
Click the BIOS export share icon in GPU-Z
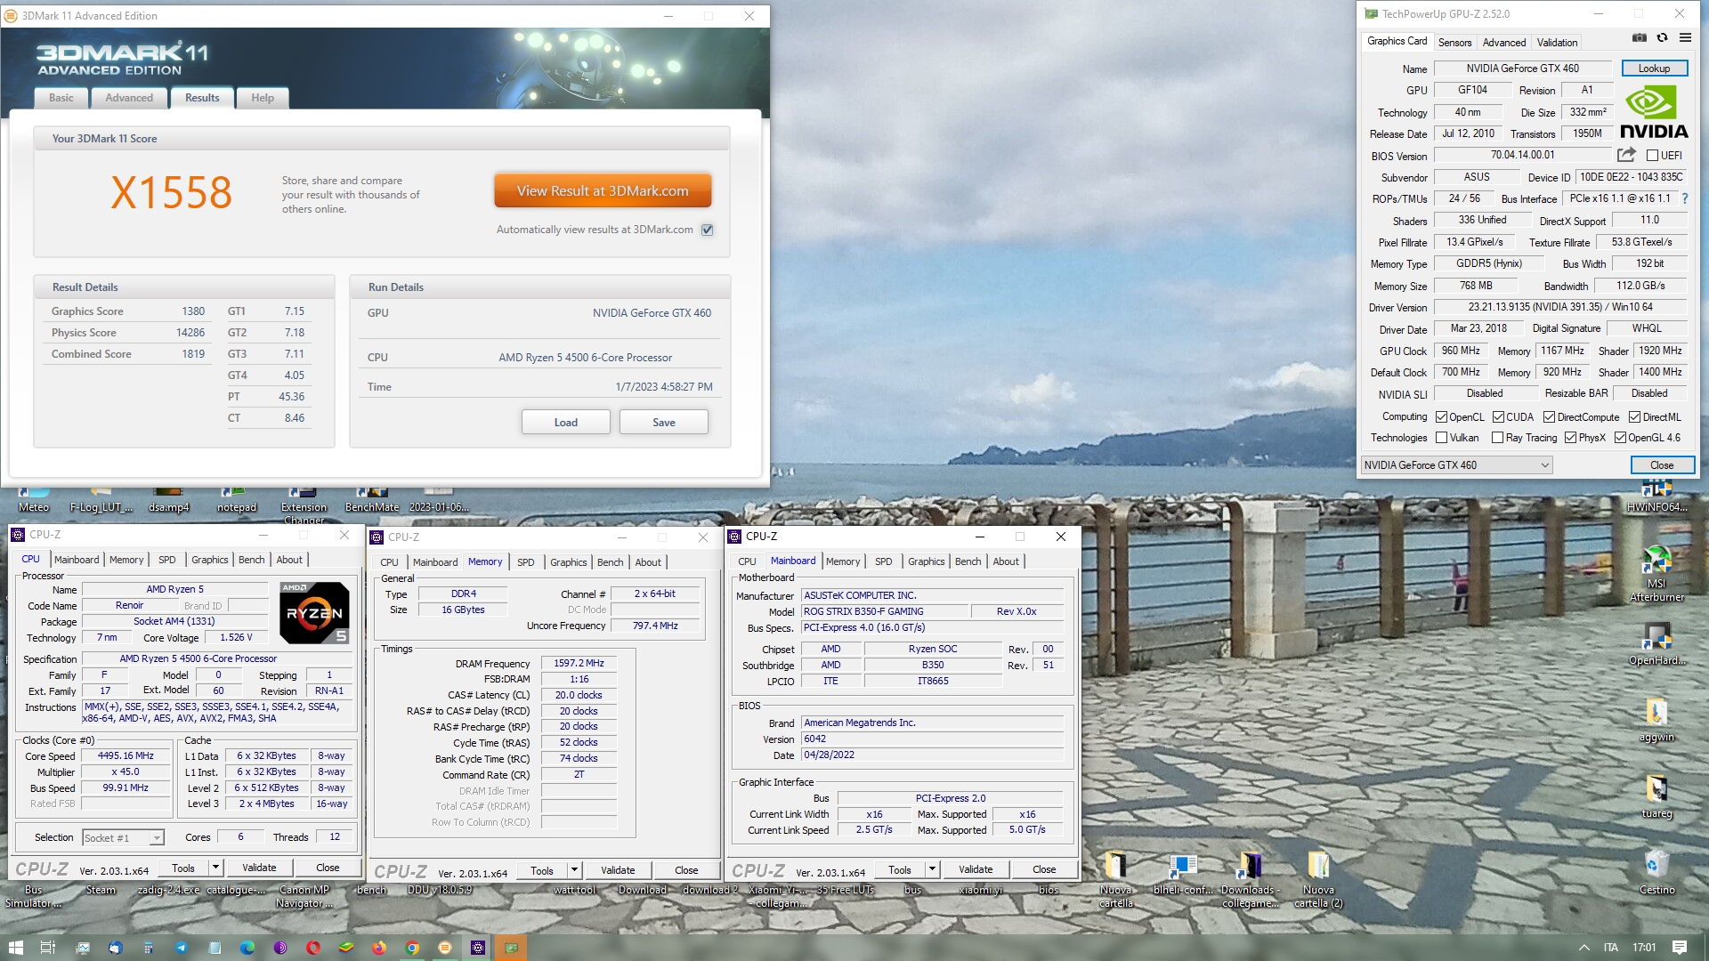1627,155
